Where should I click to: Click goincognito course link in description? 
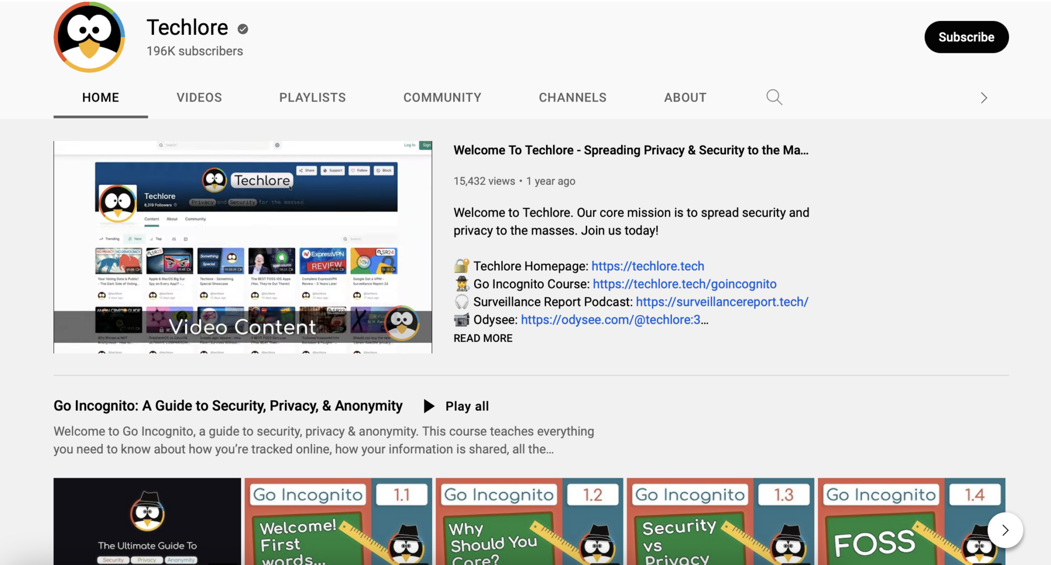click(685, 283)
